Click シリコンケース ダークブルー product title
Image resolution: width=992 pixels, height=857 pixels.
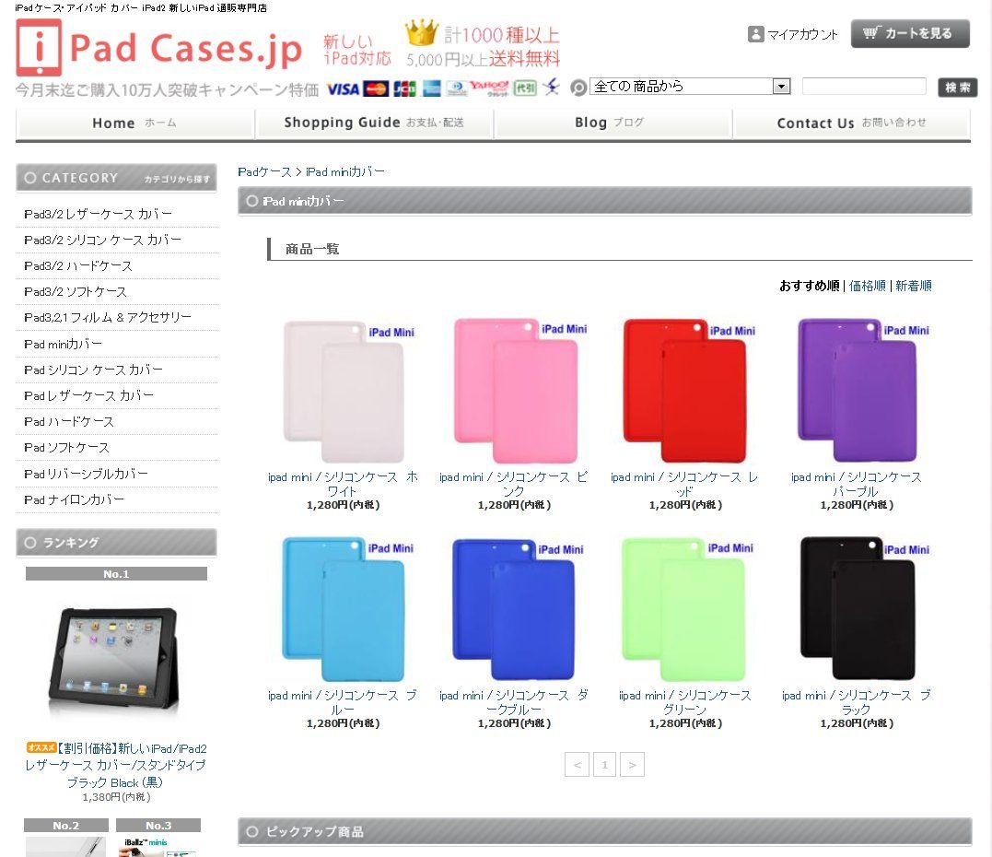[x=514, y=702]
